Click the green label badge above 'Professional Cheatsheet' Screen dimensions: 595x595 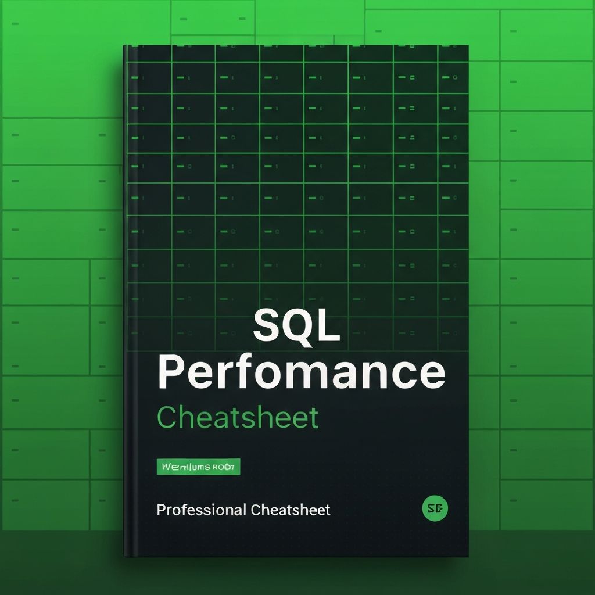199,467
